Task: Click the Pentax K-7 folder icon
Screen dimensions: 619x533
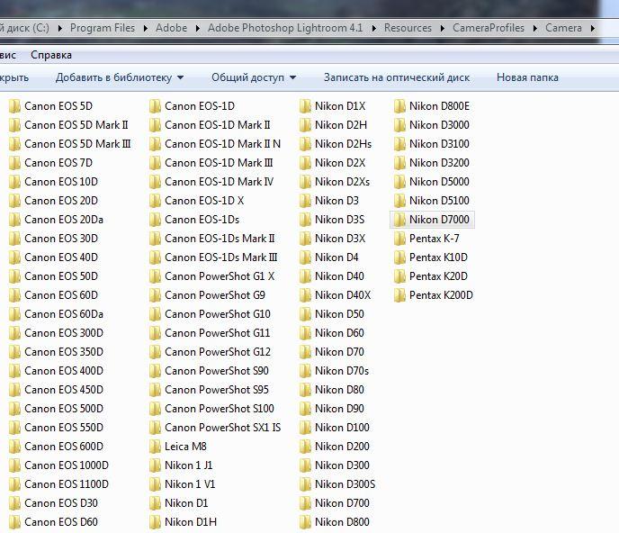Action: 399,239
